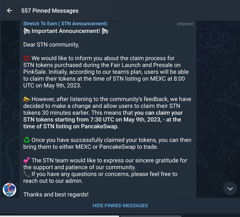Click the bottom horizontal scrollbar
The width and height of the screenshot is (240, 217).
point(60,216)
